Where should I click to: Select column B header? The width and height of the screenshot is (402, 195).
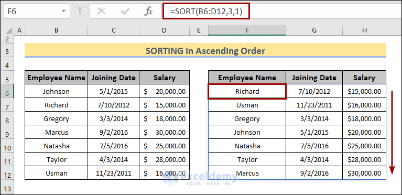(x=57, y=30)
